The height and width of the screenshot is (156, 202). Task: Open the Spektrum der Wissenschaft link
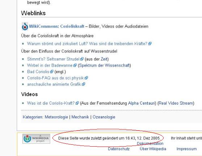click(104, 65)
